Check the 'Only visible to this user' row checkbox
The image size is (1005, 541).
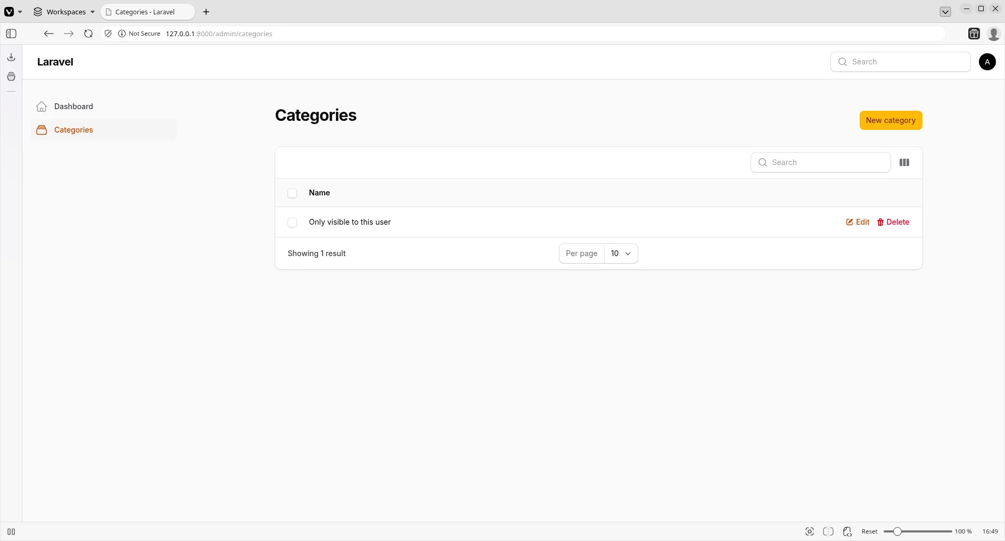click(292, 223)
